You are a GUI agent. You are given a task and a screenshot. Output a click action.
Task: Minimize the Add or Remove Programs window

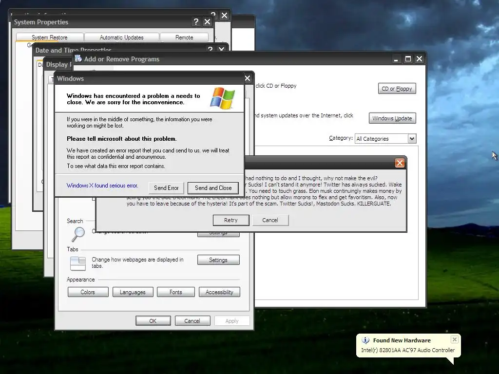point(396,59)
